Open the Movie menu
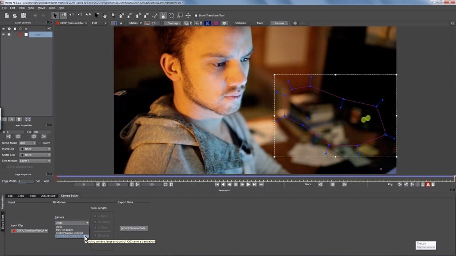The height and width of the screenshot is (256, 456). [x=41, y=8]
